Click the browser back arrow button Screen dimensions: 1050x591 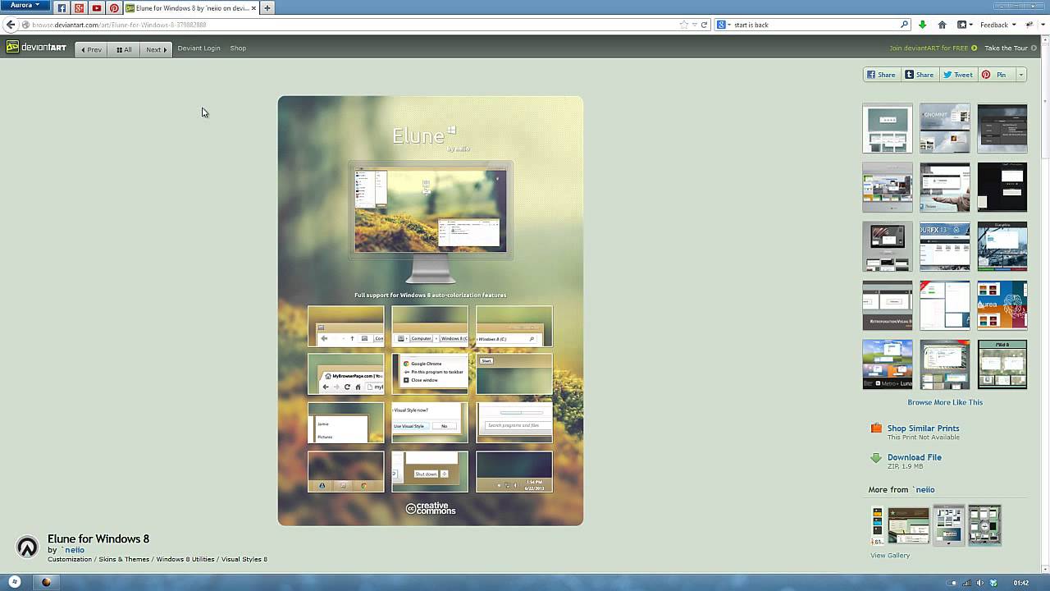pyautogui.click(x=11, y=25)
